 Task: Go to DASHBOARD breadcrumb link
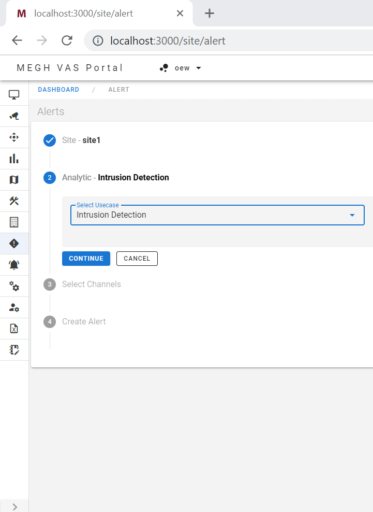pyautogui.click(x=58, y=90)
